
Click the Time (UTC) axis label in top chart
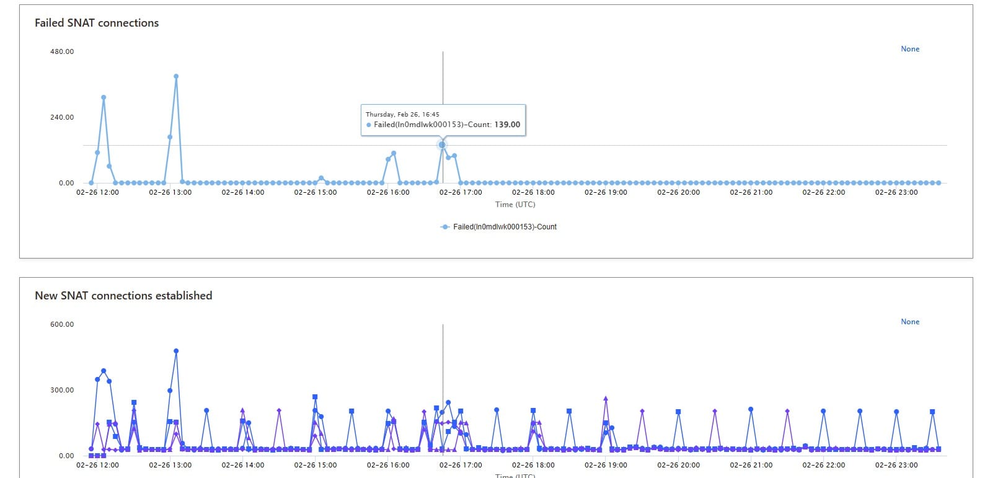tap(515, 205)
